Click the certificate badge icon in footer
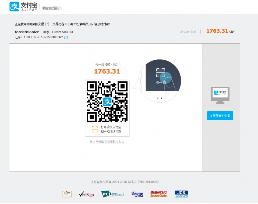 click(67, 194)
